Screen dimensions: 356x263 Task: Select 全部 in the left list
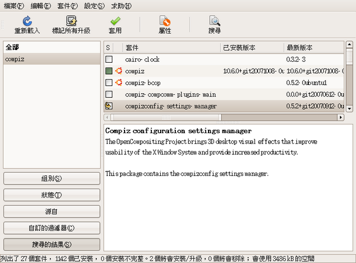[x=52, y=47]
